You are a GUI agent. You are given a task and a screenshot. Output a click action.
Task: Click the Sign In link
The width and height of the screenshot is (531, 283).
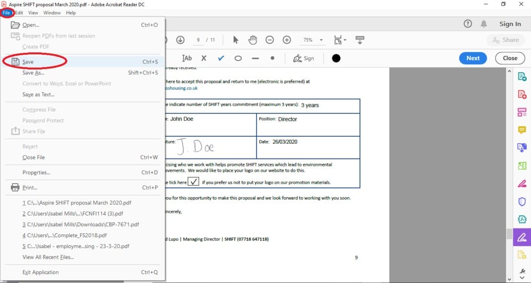click(510, 24)
